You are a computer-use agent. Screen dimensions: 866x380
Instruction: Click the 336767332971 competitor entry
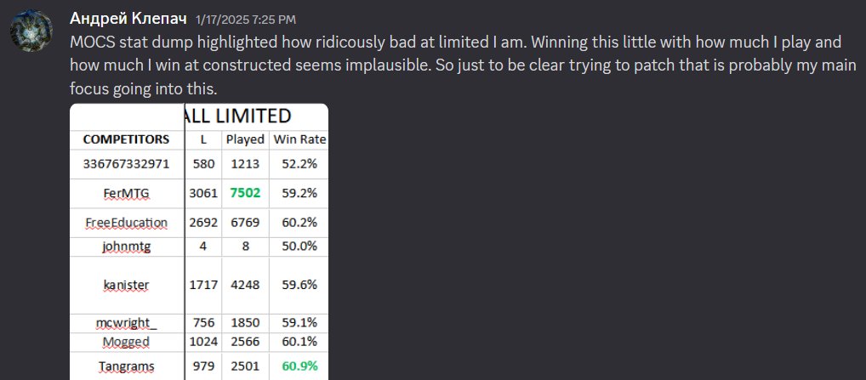pos(126,164)
